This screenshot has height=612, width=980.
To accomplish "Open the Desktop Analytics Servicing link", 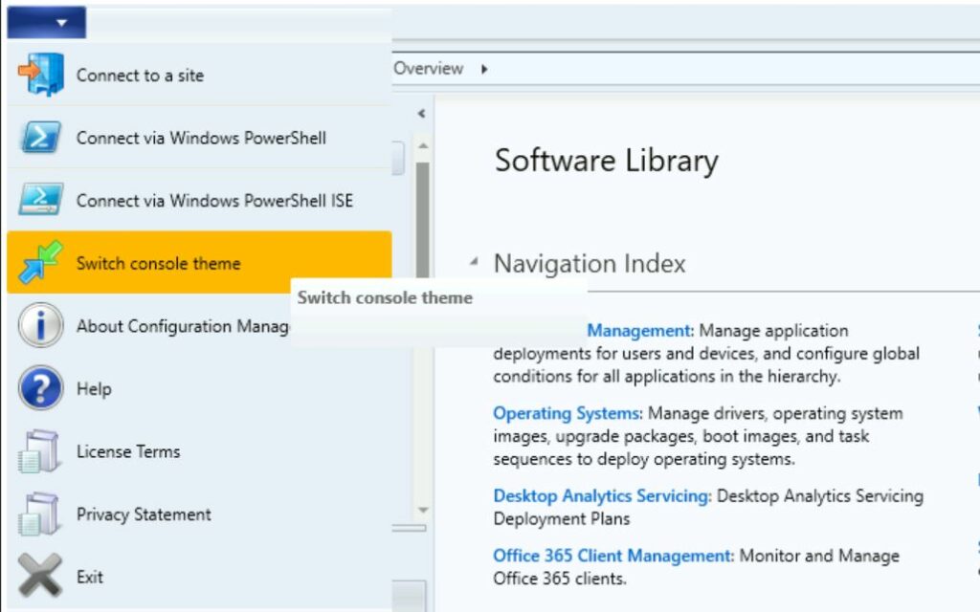I will [x=602, y=496].
